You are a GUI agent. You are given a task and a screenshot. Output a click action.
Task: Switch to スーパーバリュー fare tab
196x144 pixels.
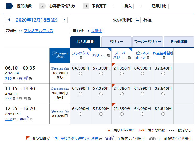[148, 42]
